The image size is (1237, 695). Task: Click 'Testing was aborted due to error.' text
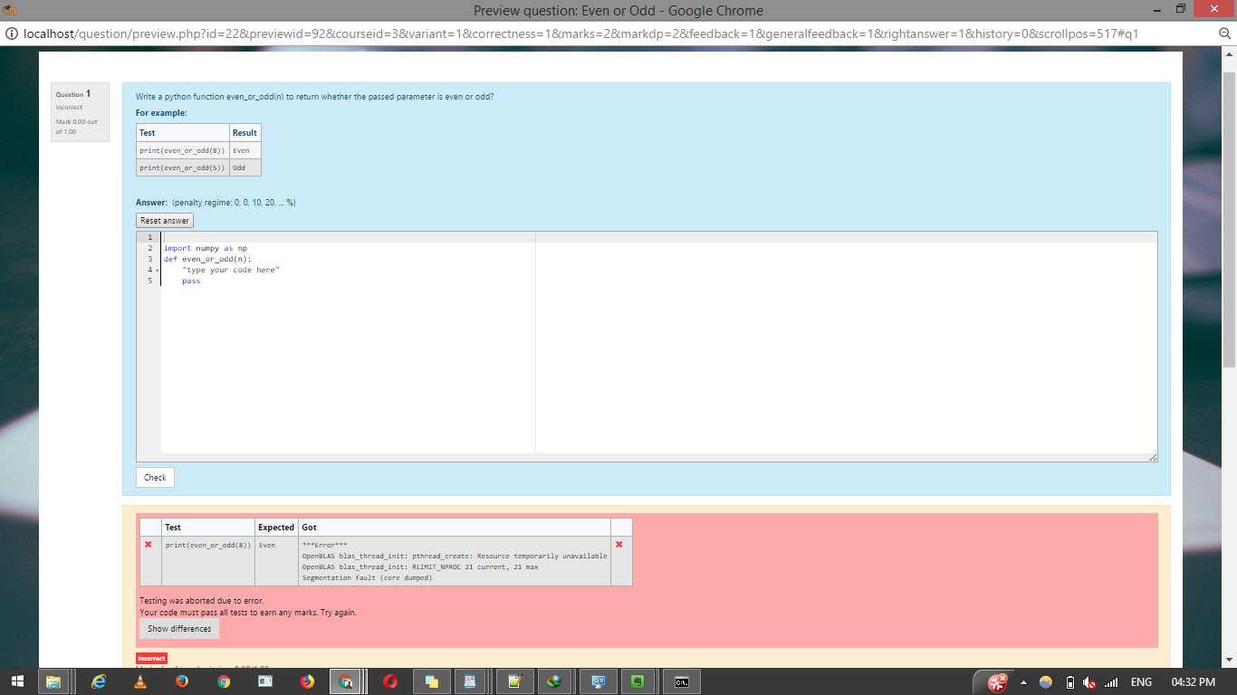202,601
